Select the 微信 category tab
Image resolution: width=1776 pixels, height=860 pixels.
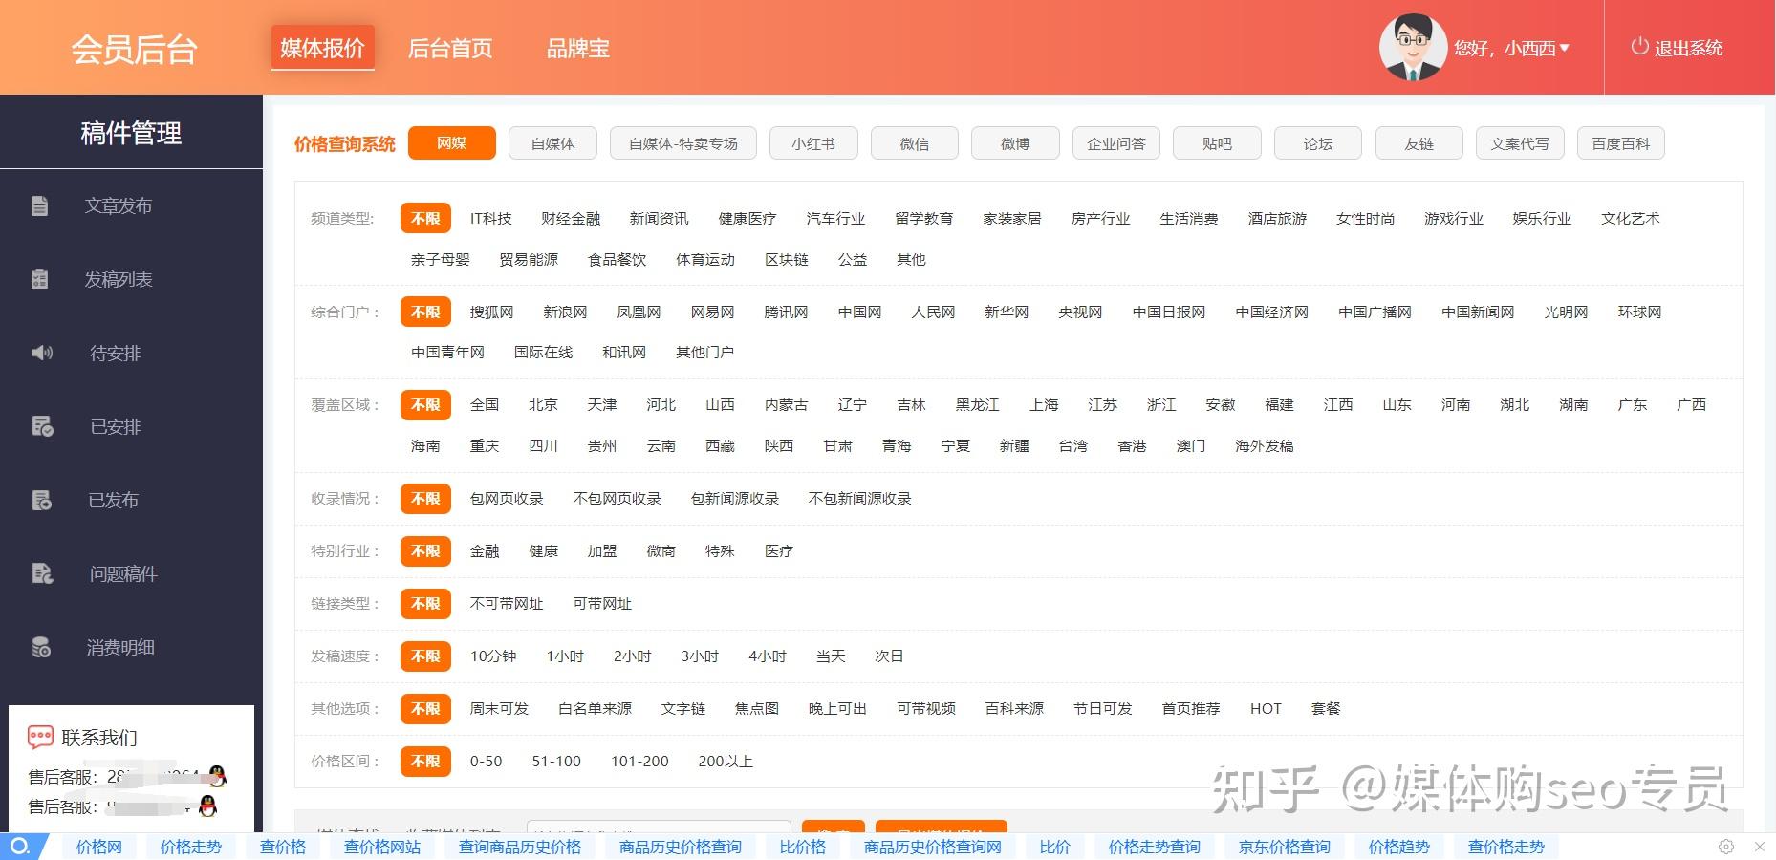(x=915, y=143)
